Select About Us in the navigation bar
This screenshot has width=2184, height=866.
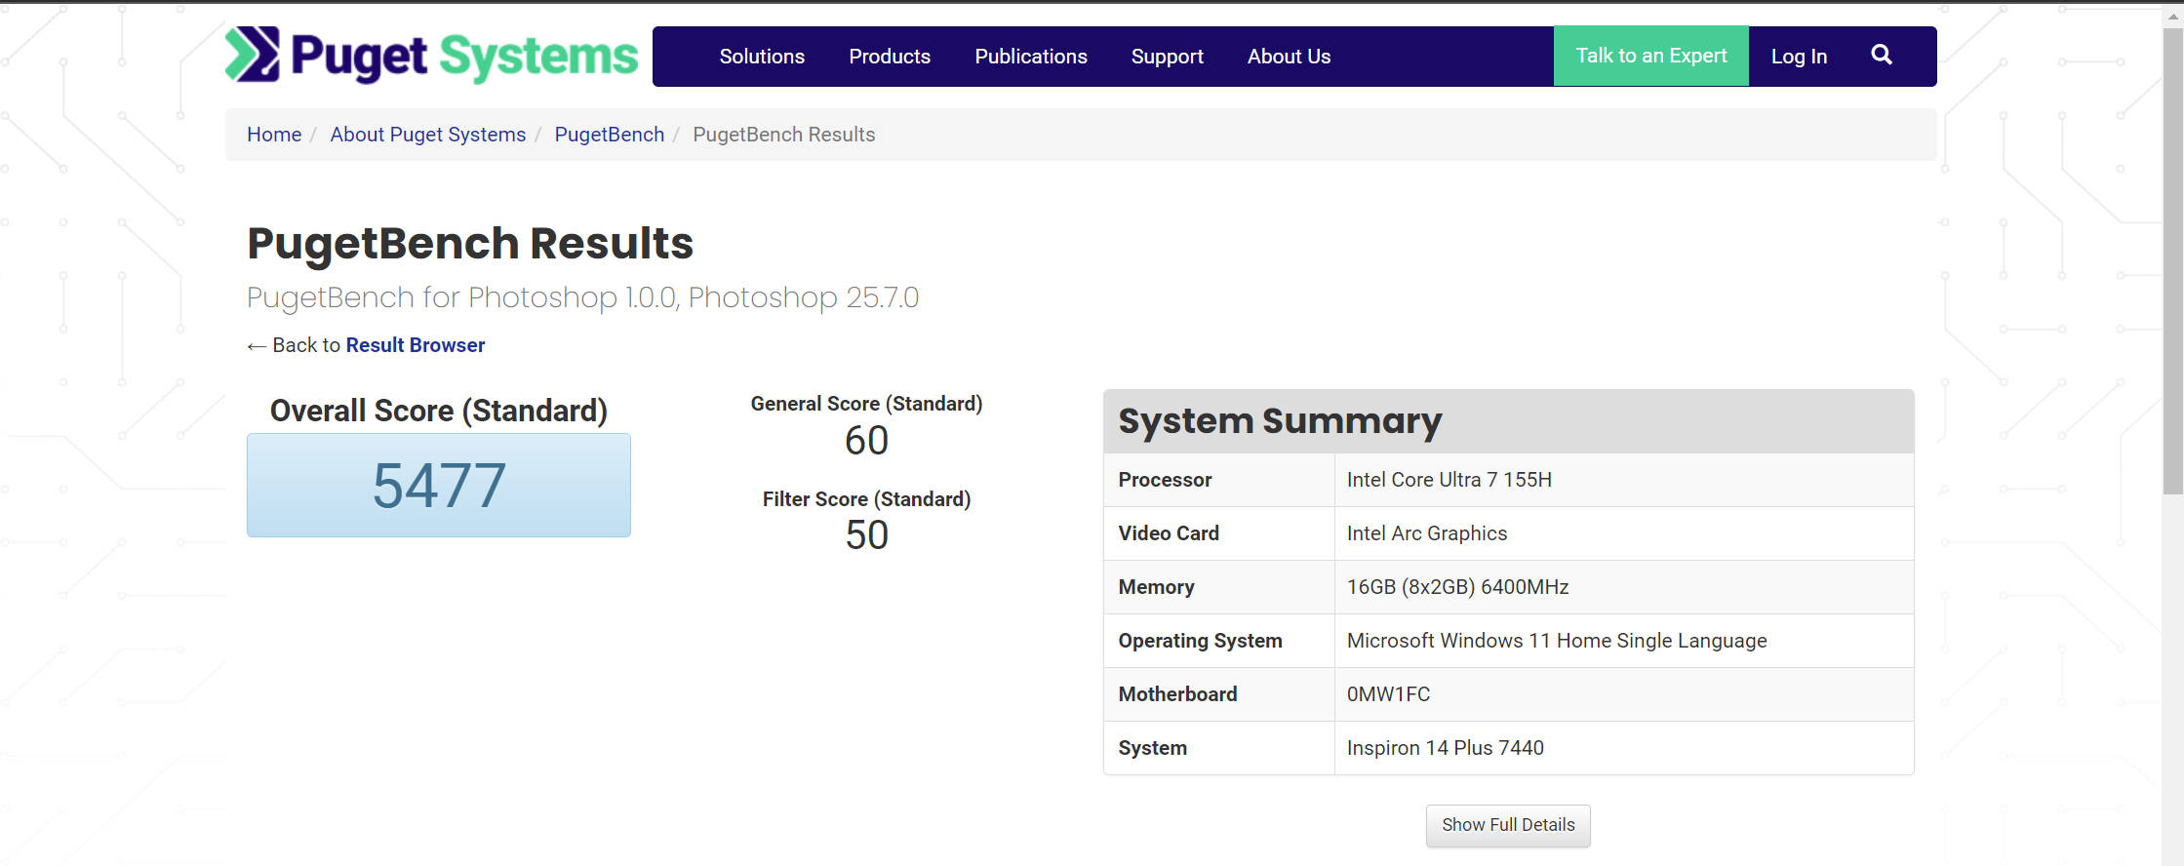[1288, 57]
